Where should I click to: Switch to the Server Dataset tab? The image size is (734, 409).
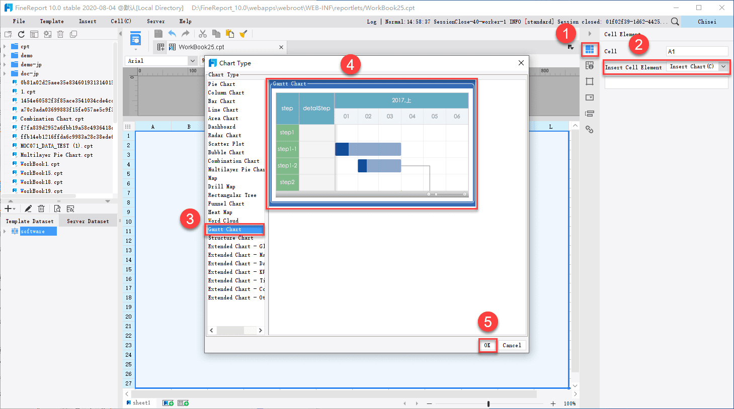tap(88, 221)
